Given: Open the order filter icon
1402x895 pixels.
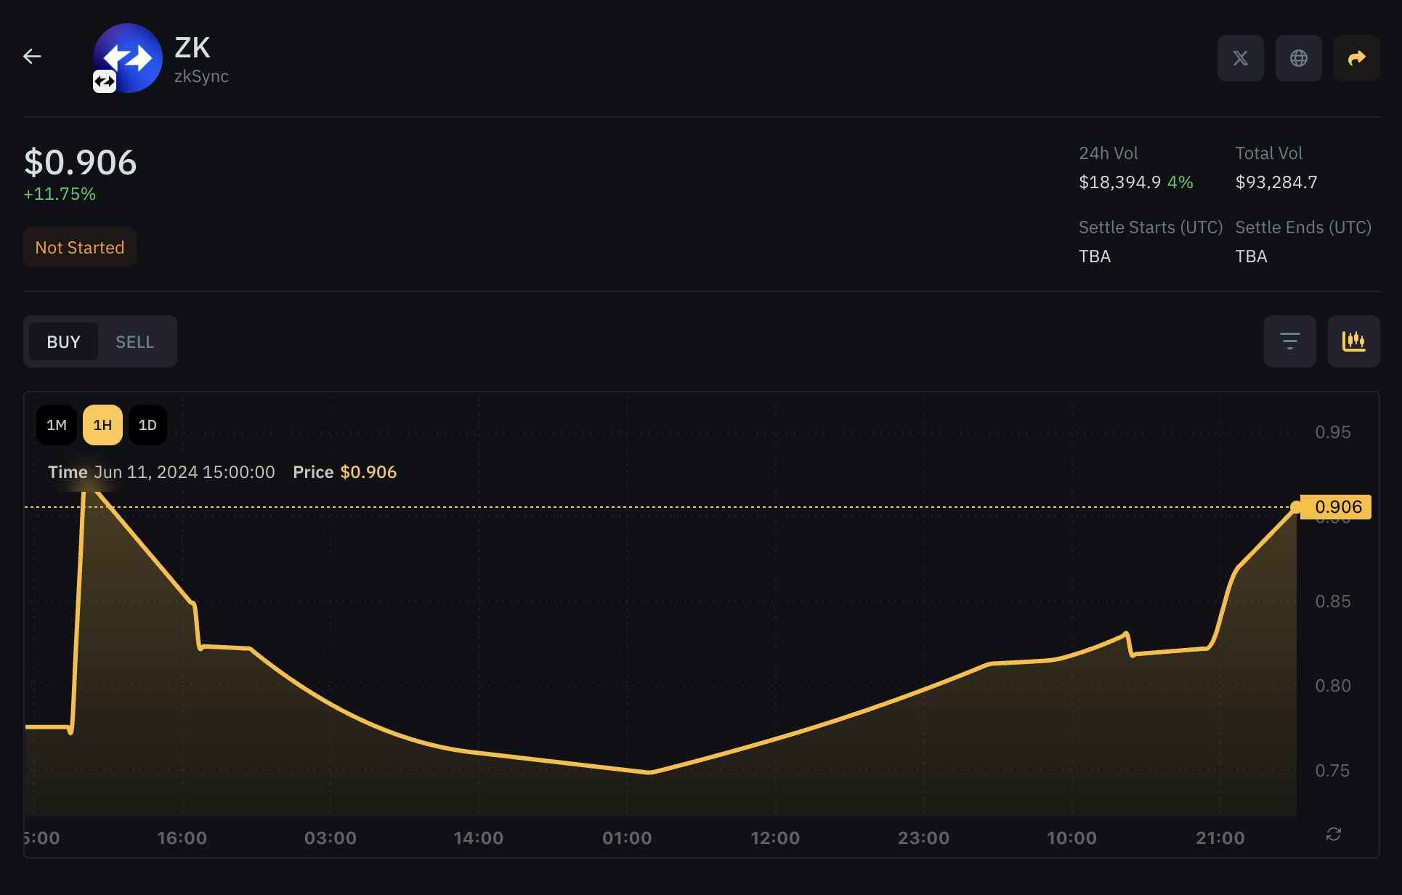Looking at the screenshot, I should (1289, 341).
